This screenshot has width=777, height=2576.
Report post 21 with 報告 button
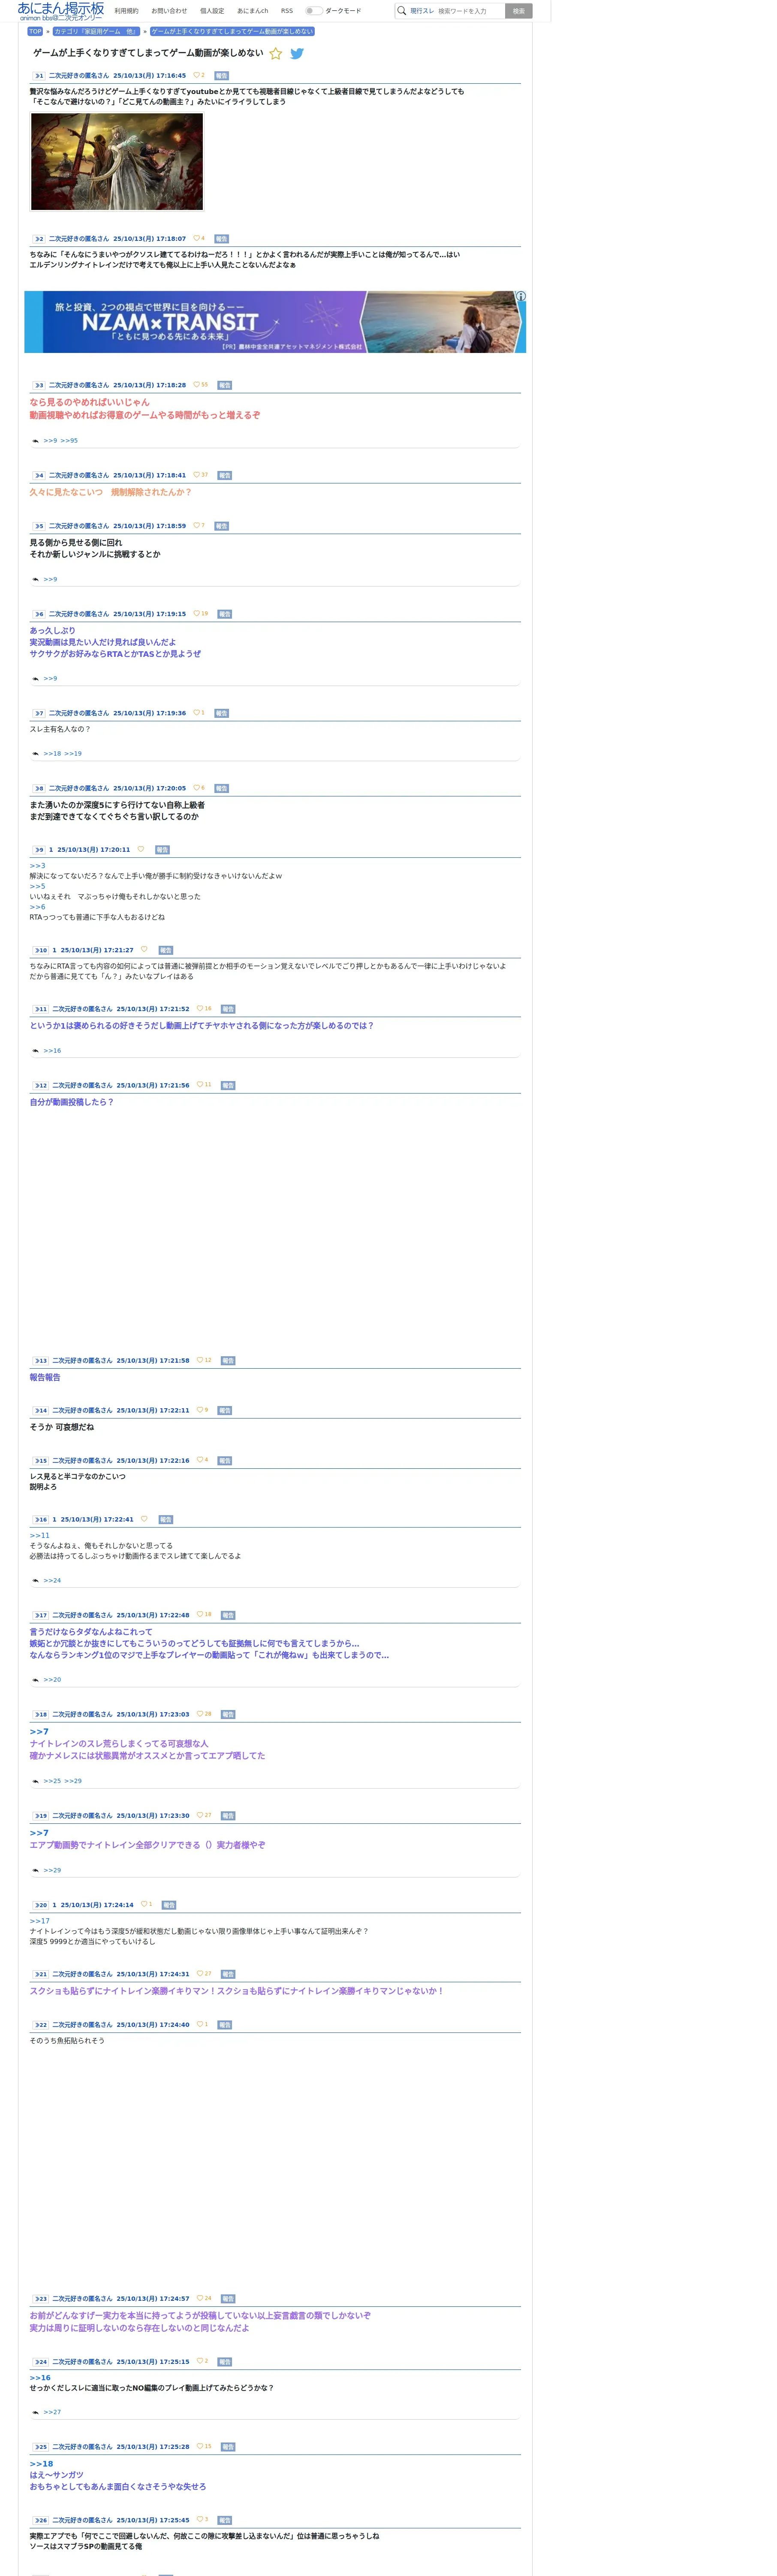tap(228, 1974)
